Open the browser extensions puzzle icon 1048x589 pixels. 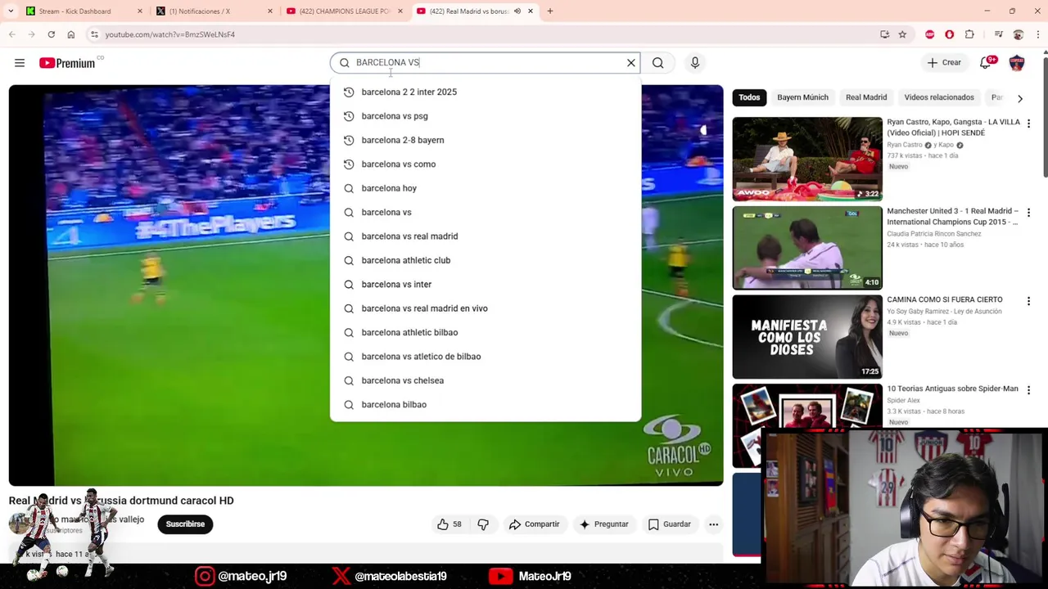point(969,34)
